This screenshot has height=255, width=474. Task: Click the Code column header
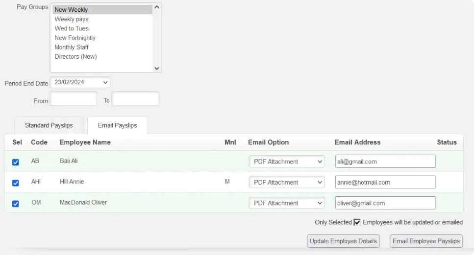tap(39, 142)
